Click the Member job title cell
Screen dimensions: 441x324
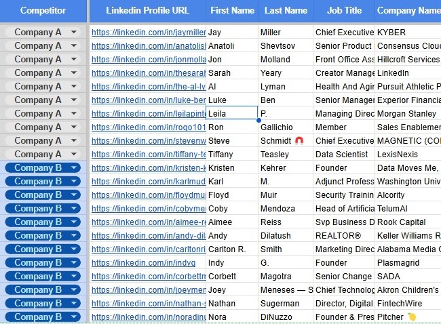click(344, 127)
